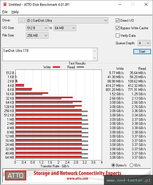Click the browse drive '...' button
153x185 pixels.
point(22,21)
